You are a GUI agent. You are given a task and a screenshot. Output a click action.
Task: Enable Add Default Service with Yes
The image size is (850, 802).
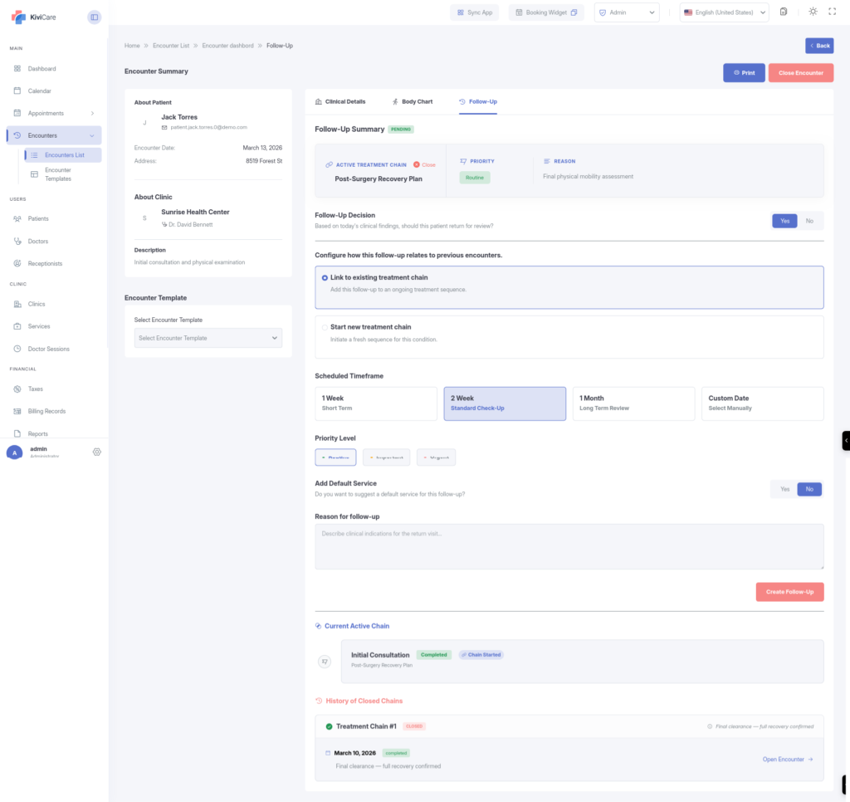[784, 489]
